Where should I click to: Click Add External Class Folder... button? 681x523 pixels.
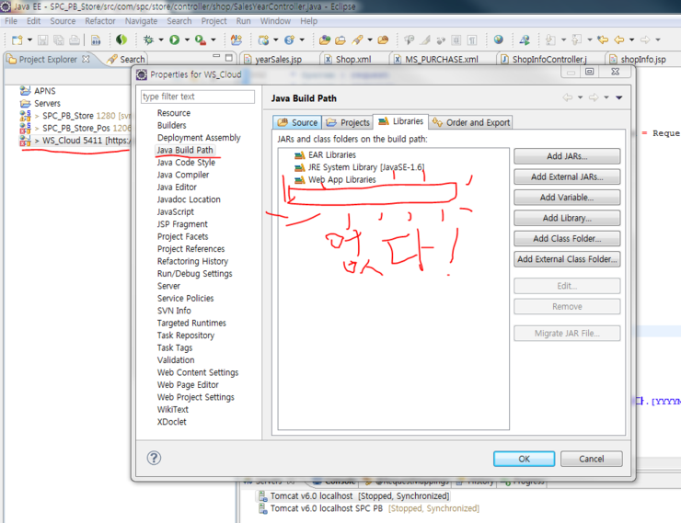(x=567, y=259)
